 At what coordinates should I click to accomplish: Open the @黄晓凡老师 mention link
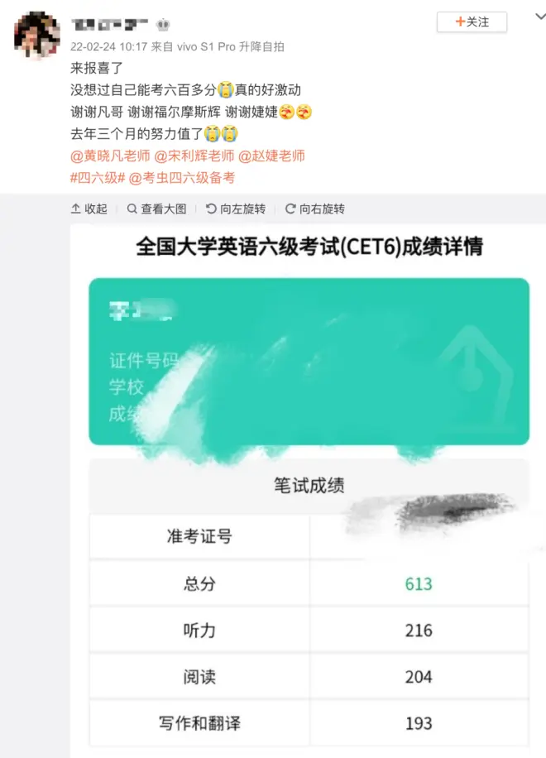click(x=110, y=156)
